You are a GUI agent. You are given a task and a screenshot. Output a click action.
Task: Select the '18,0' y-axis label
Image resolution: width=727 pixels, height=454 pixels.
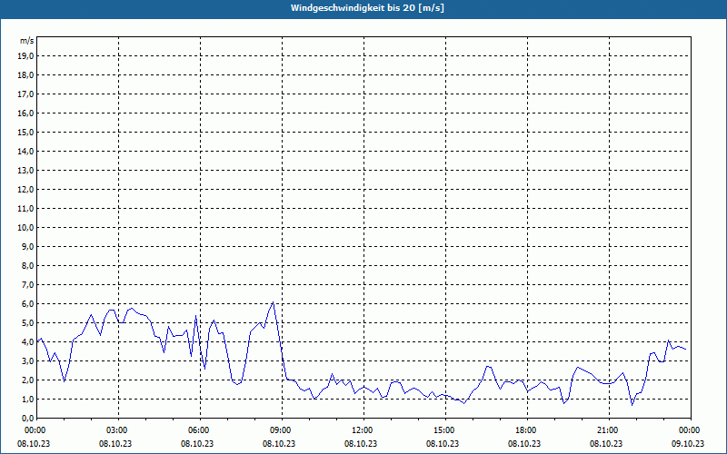pos(25,75)
